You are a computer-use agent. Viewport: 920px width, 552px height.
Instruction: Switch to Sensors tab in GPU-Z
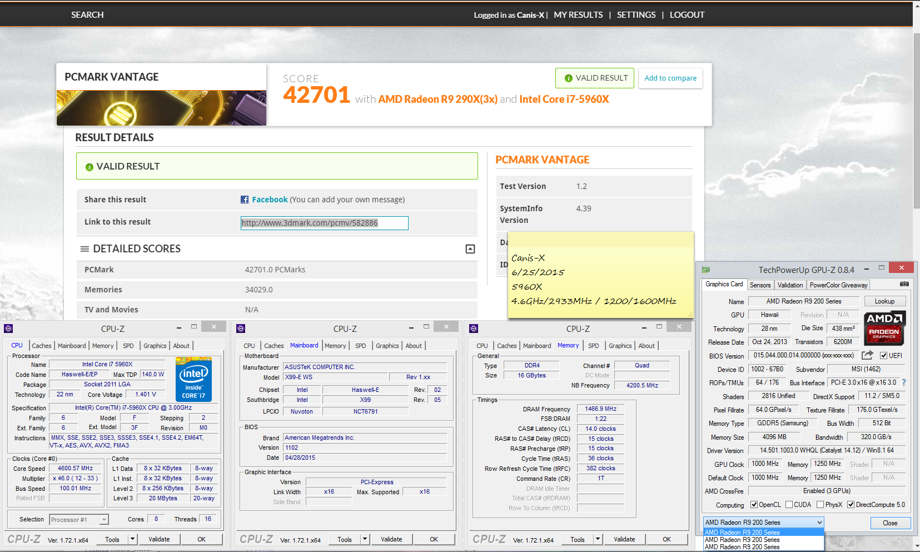pyautogui.click(x=760, y=285)
